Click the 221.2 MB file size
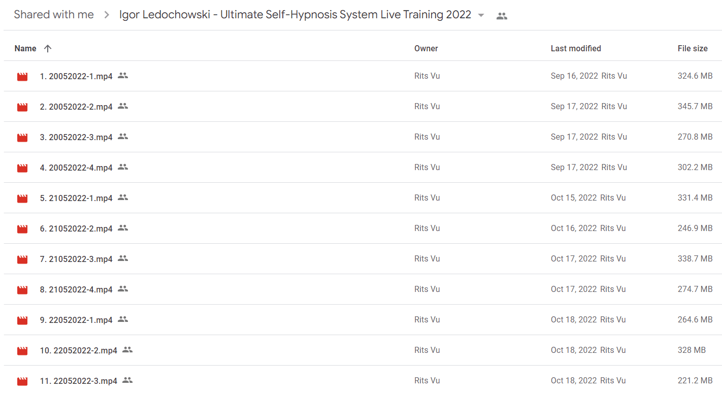Screen dimensions: 722x393 [x=695, y=381]
